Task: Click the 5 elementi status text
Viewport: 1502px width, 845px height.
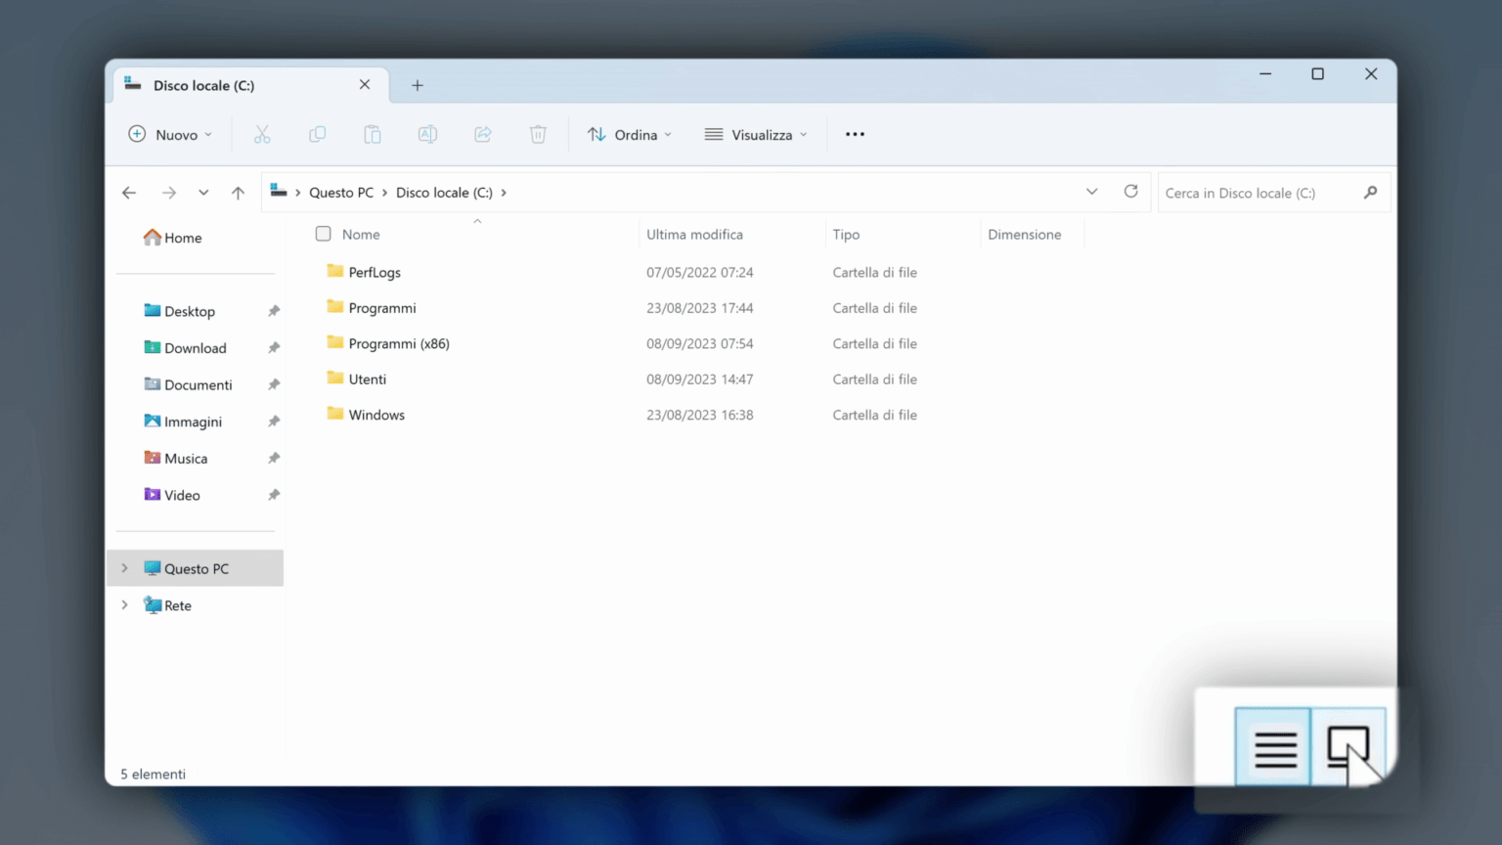Action: click(153, 774)
